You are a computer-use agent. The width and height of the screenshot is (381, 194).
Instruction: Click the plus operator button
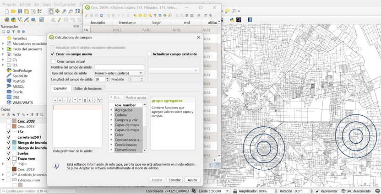60,100
